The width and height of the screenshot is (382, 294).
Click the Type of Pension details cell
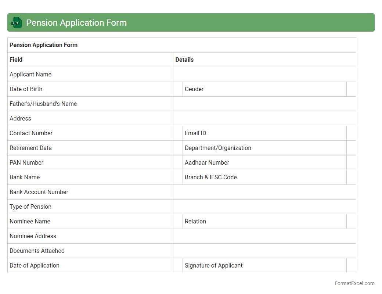pyautogui.click(x=264, y=207)
